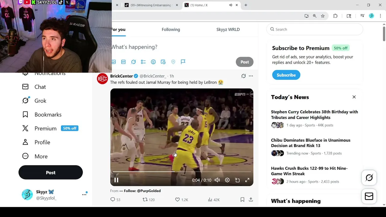Open Profile in the sidebar
The height and width of the screenshot is (217, 386).
(36, 142)
